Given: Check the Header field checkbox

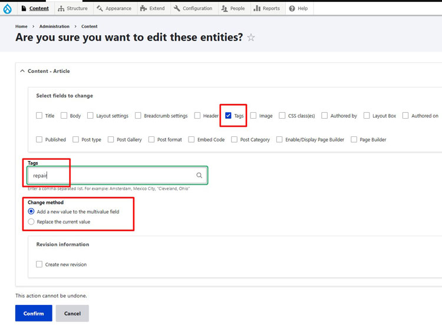Looking at the screenshot, I should (x=197, y=116).
